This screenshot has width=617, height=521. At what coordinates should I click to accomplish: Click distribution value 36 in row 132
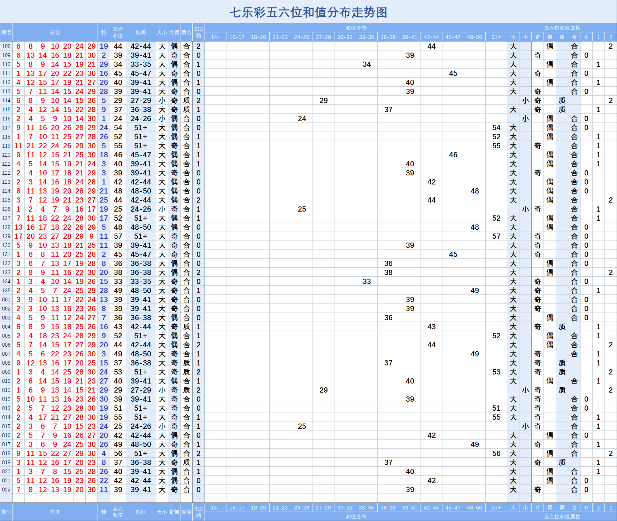388,263
